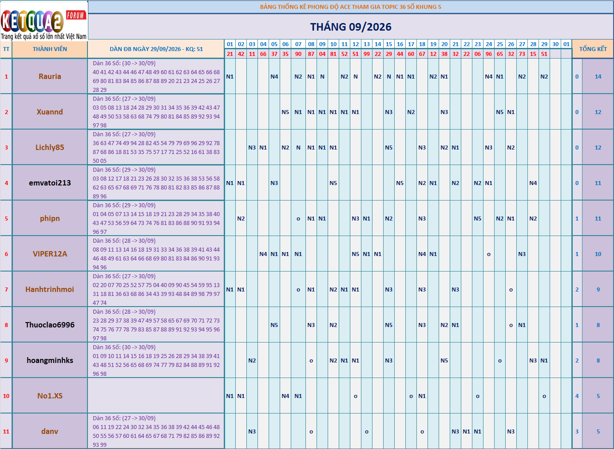Select member name 'Xuannd'
The image size is (614, 449).
50,112
